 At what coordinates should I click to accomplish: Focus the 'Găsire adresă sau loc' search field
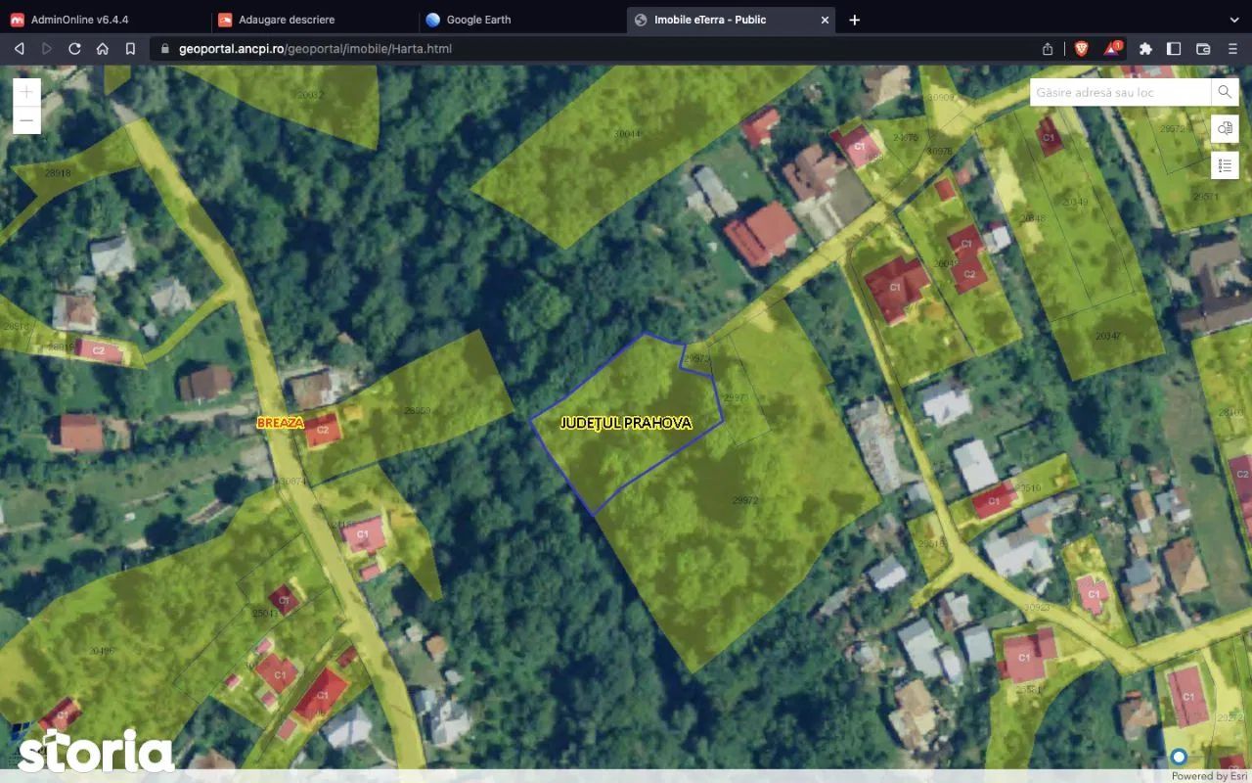click(1120, 92)
